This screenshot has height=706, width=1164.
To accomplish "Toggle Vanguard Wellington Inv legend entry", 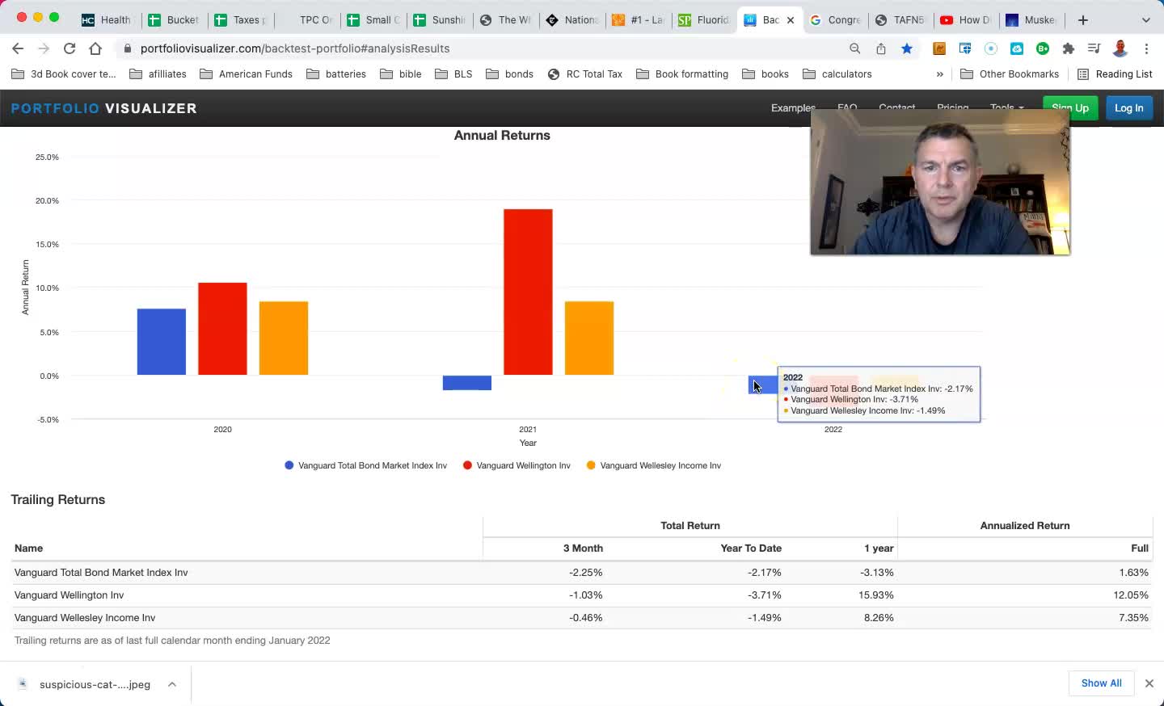I will tap(517, 466).
